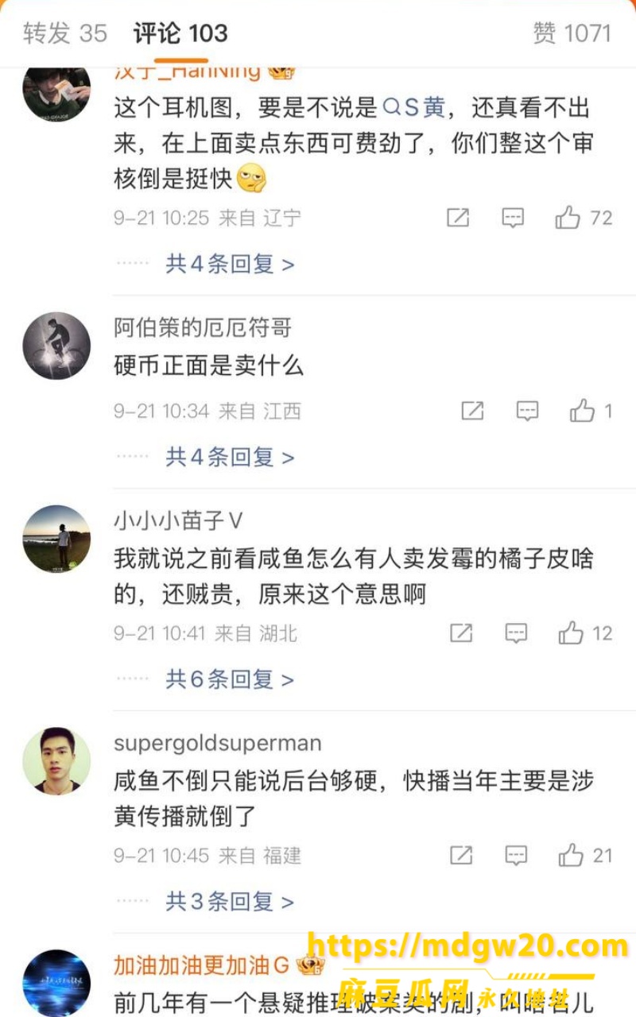Expand 共4条回复 under 耳机图 comment
The height and width of the screenshot is (1017, 636).
(230, 264)
